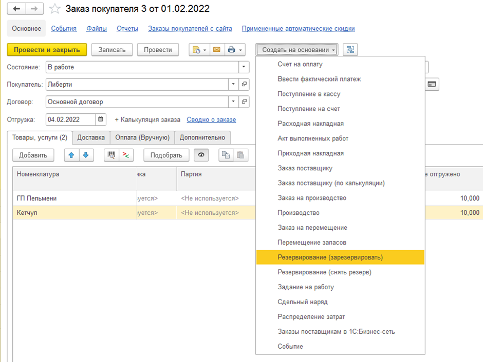Open the События link

pyautogui.click(x=64, y=29)
